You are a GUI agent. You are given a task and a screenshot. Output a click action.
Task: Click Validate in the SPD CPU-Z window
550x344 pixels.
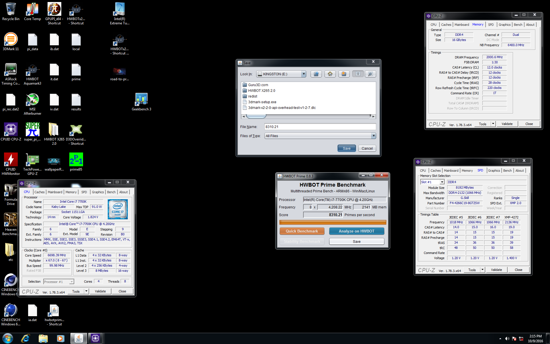tap(496, 270)
